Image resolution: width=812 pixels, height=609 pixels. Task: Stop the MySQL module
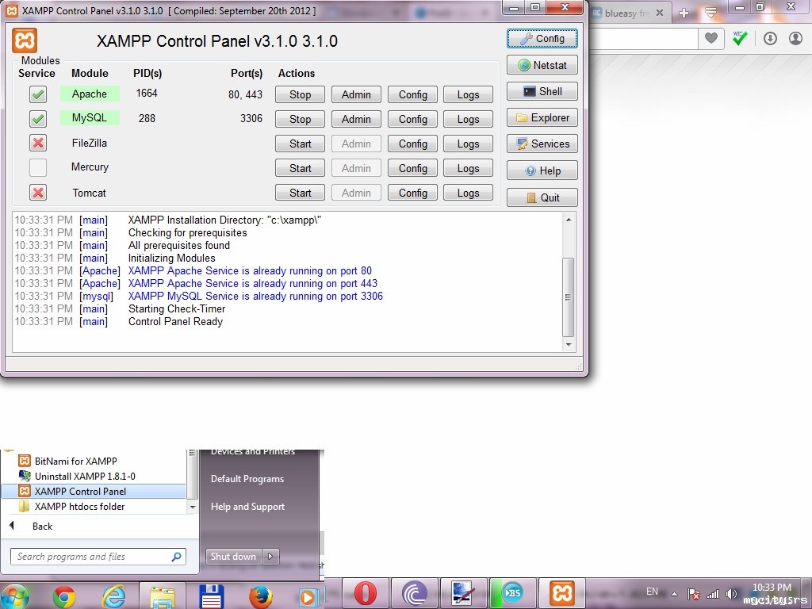tap(300, 119)
